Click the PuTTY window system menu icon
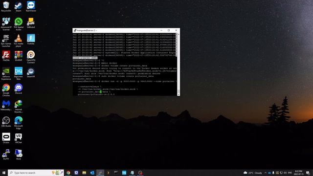Screen dimensions: 313x176 pyautogui.click(x=75, y=30)
